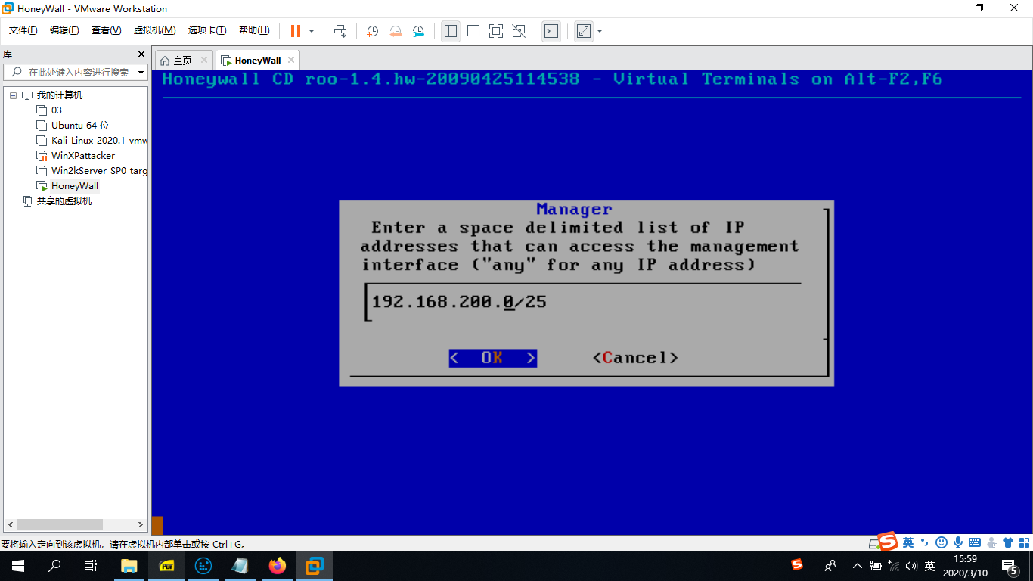The height and width of the screenshot is (581, 1033).
Task: Pause the virtual machine with the orange button
Action: 295,31
